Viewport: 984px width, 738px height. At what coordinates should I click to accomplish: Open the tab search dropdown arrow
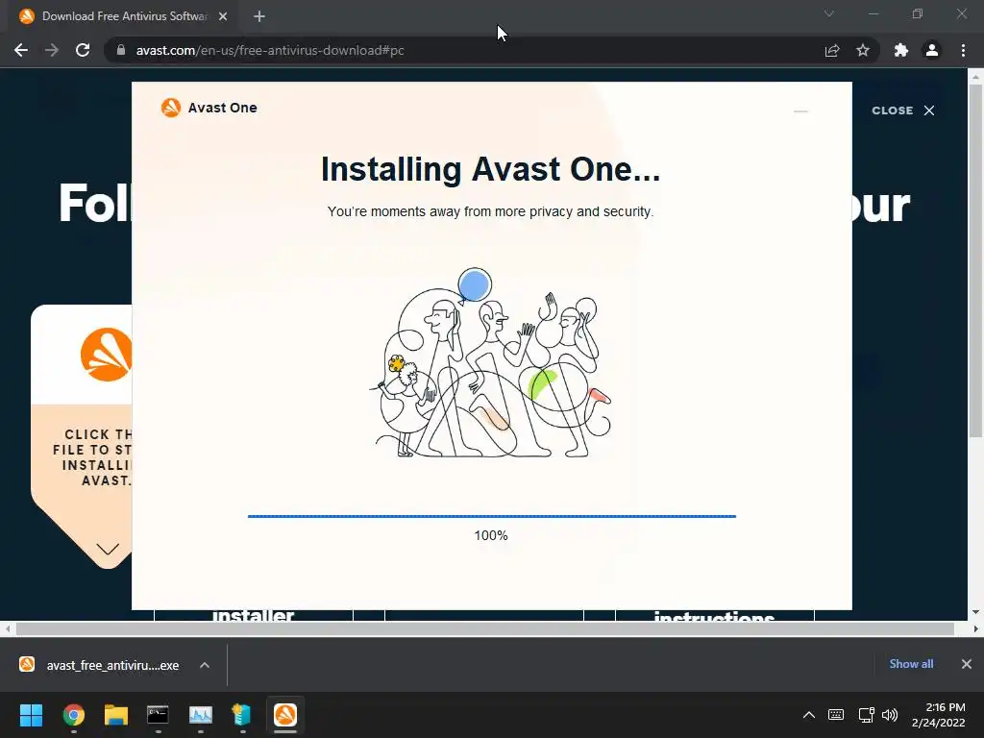829,13
